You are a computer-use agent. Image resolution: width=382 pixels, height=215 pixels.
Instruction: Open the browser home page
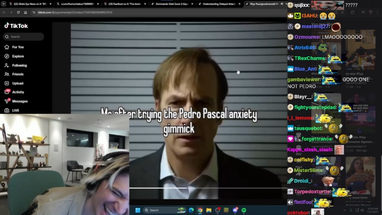coord(25,12)
